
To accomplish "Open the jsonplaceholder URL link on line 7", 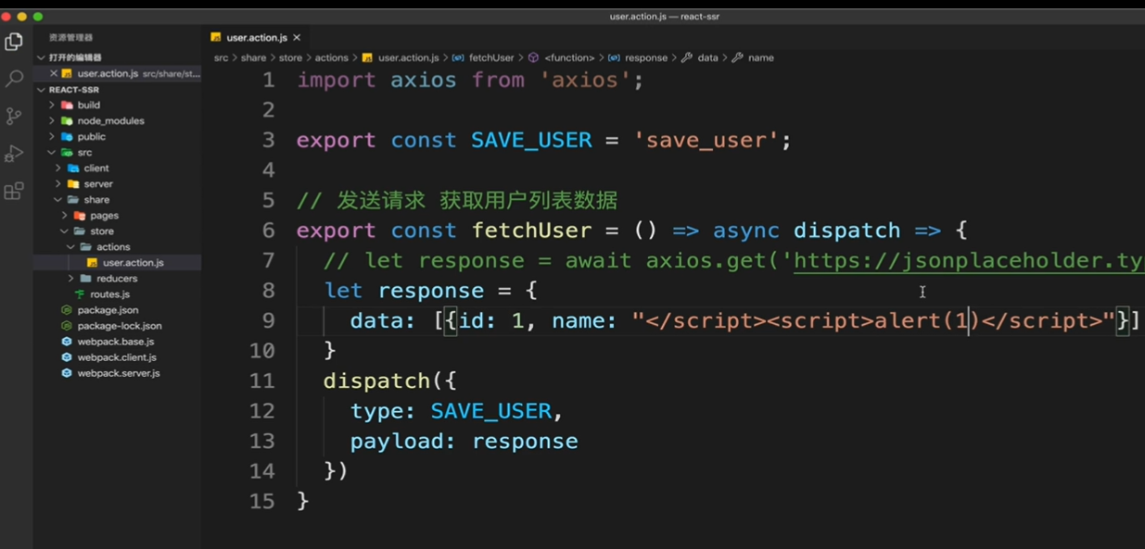I will coord(969,261).
